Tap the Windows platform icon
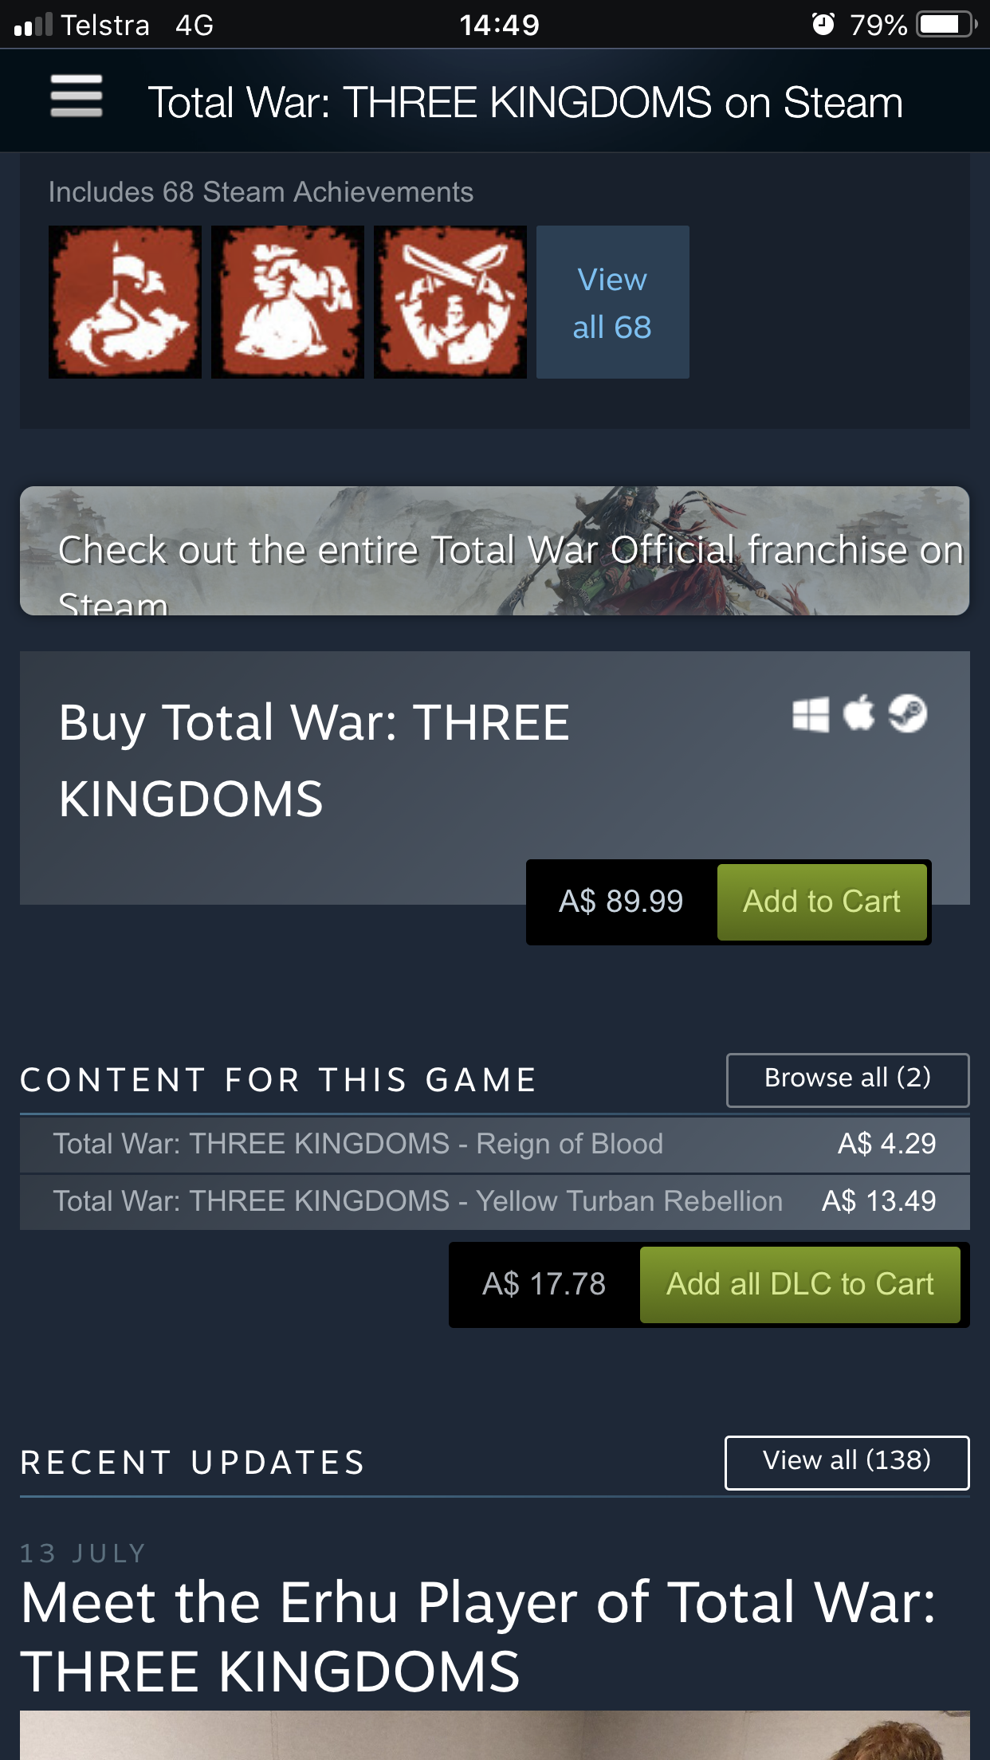 [x=811, y=713]
